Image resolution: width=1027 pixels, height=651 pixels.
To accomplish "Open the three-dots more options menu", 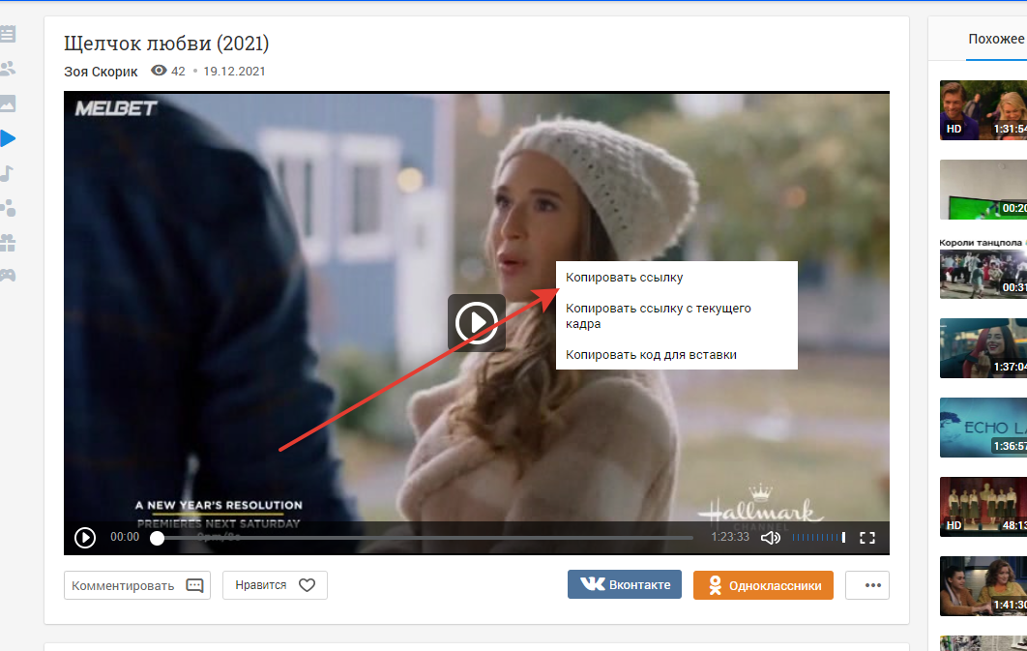I will [867, 585].
